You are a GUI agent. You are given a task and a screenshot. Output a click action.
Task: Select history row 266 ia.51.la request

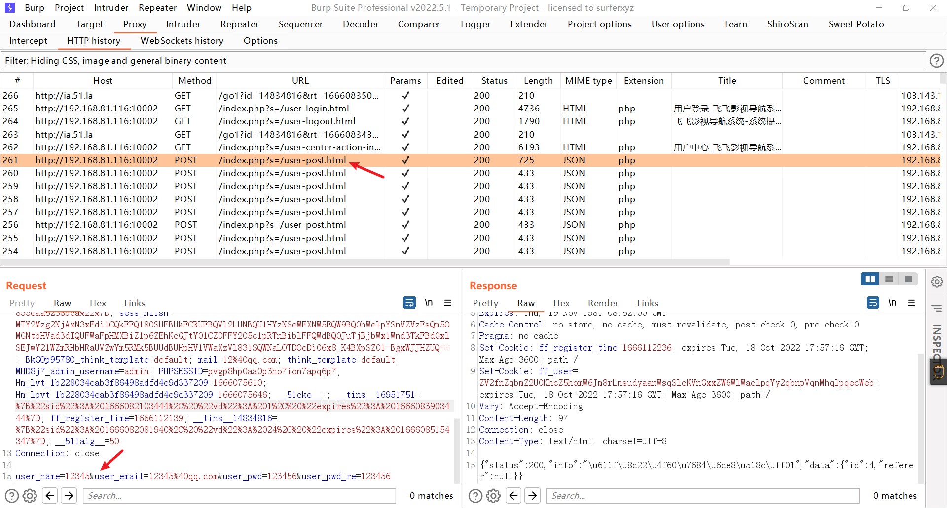point(471,96)
